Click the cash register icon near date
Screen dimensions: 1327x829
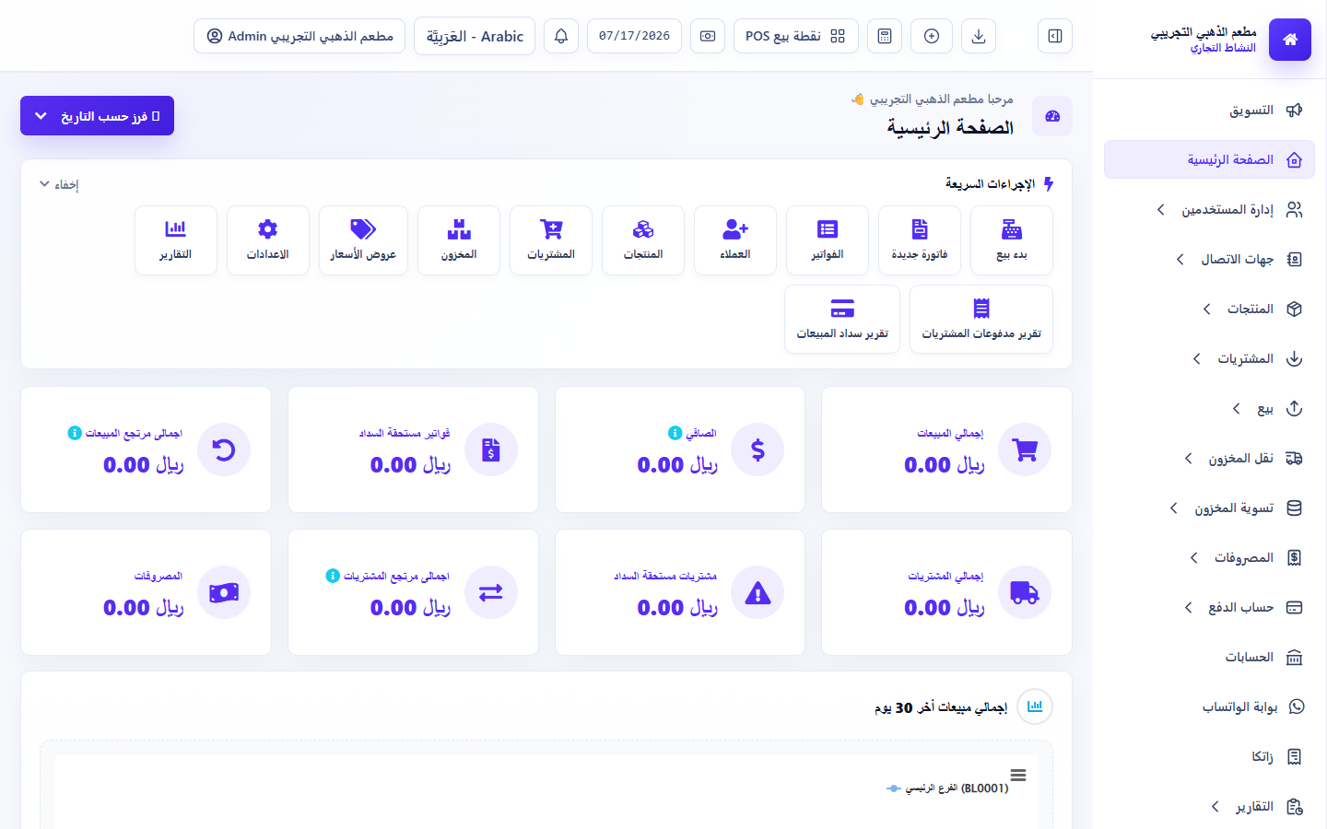(708, 36)
